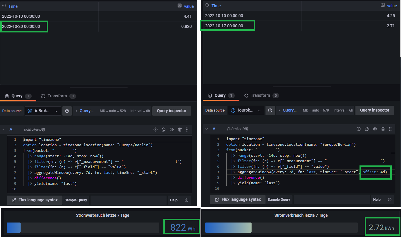
Task: Delete query A in the left screenshot
Action: click(180, 130)
